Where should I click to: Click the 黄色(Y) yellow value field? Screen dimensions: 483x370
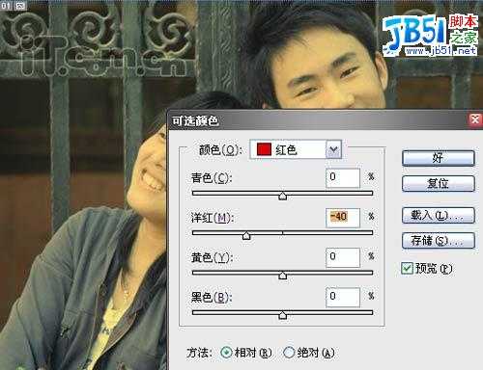click(x=343, y=257)
